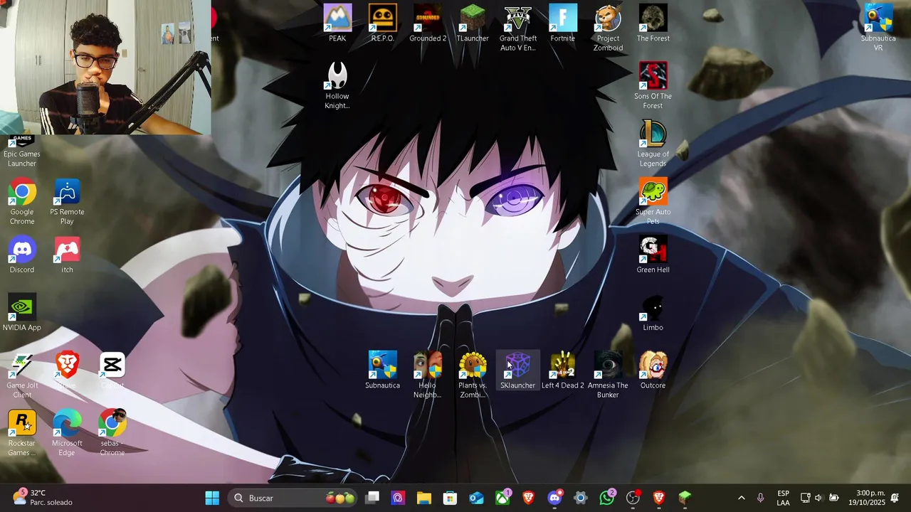
Task: Select The Forest desktop icon
Action: pyautogui.click(x=653, y=23)
